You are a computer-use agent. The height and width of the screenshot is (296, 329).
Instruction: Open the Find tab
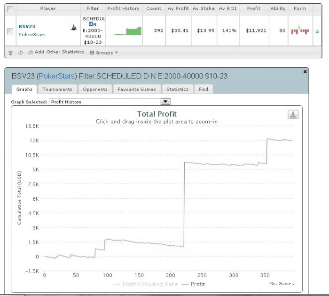[x=204, y=89]
